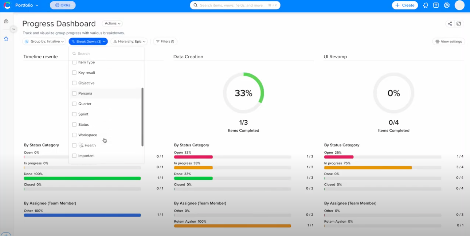Click the Data Creation 33% progress ring
Screen dimensions: 470x236
[243, 93]
